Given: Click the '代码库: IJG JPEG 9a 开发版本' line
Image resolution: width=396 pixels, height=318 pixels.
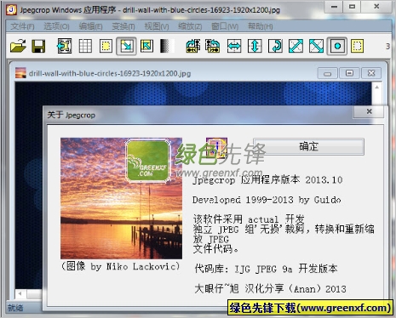Looking at the screenshot, I should [266, 269].
